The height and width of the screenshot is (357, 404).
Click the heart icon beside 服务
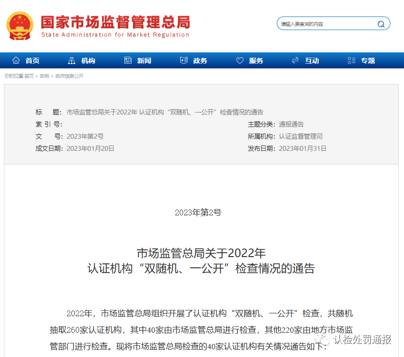click(x=240, y=61)
